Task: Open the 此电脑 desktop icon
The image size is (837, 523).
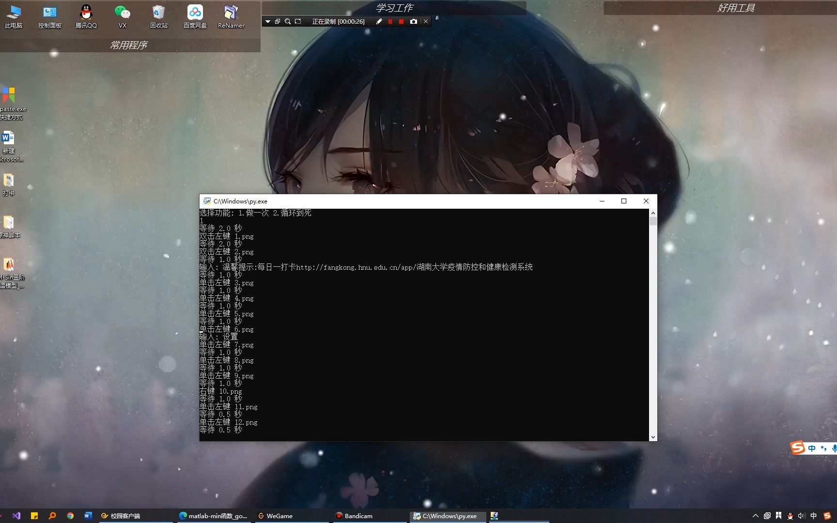Action: (14, 16)
